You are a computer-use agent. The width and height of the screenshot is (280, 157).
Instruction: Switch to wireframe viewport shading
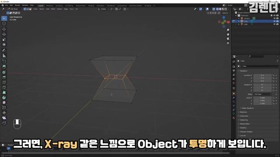point(217,9)
